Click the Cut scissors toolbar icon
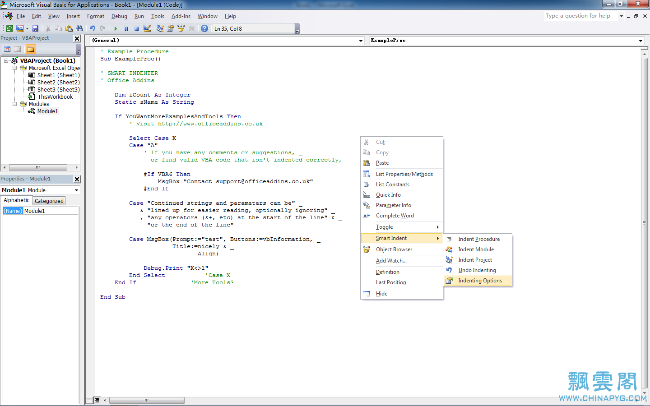Viewport: 650px width, 406px height. click(x=48, y=28)
